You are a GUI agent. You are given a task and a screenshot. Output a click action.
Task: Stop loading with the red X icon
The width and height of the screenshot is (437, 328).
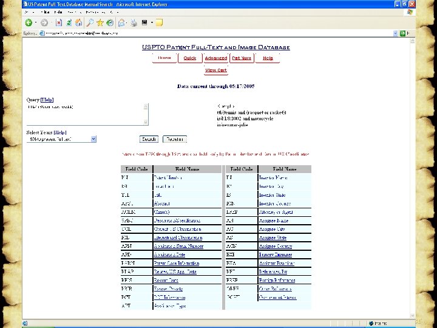pyautogui.click(x=58, y=22)
